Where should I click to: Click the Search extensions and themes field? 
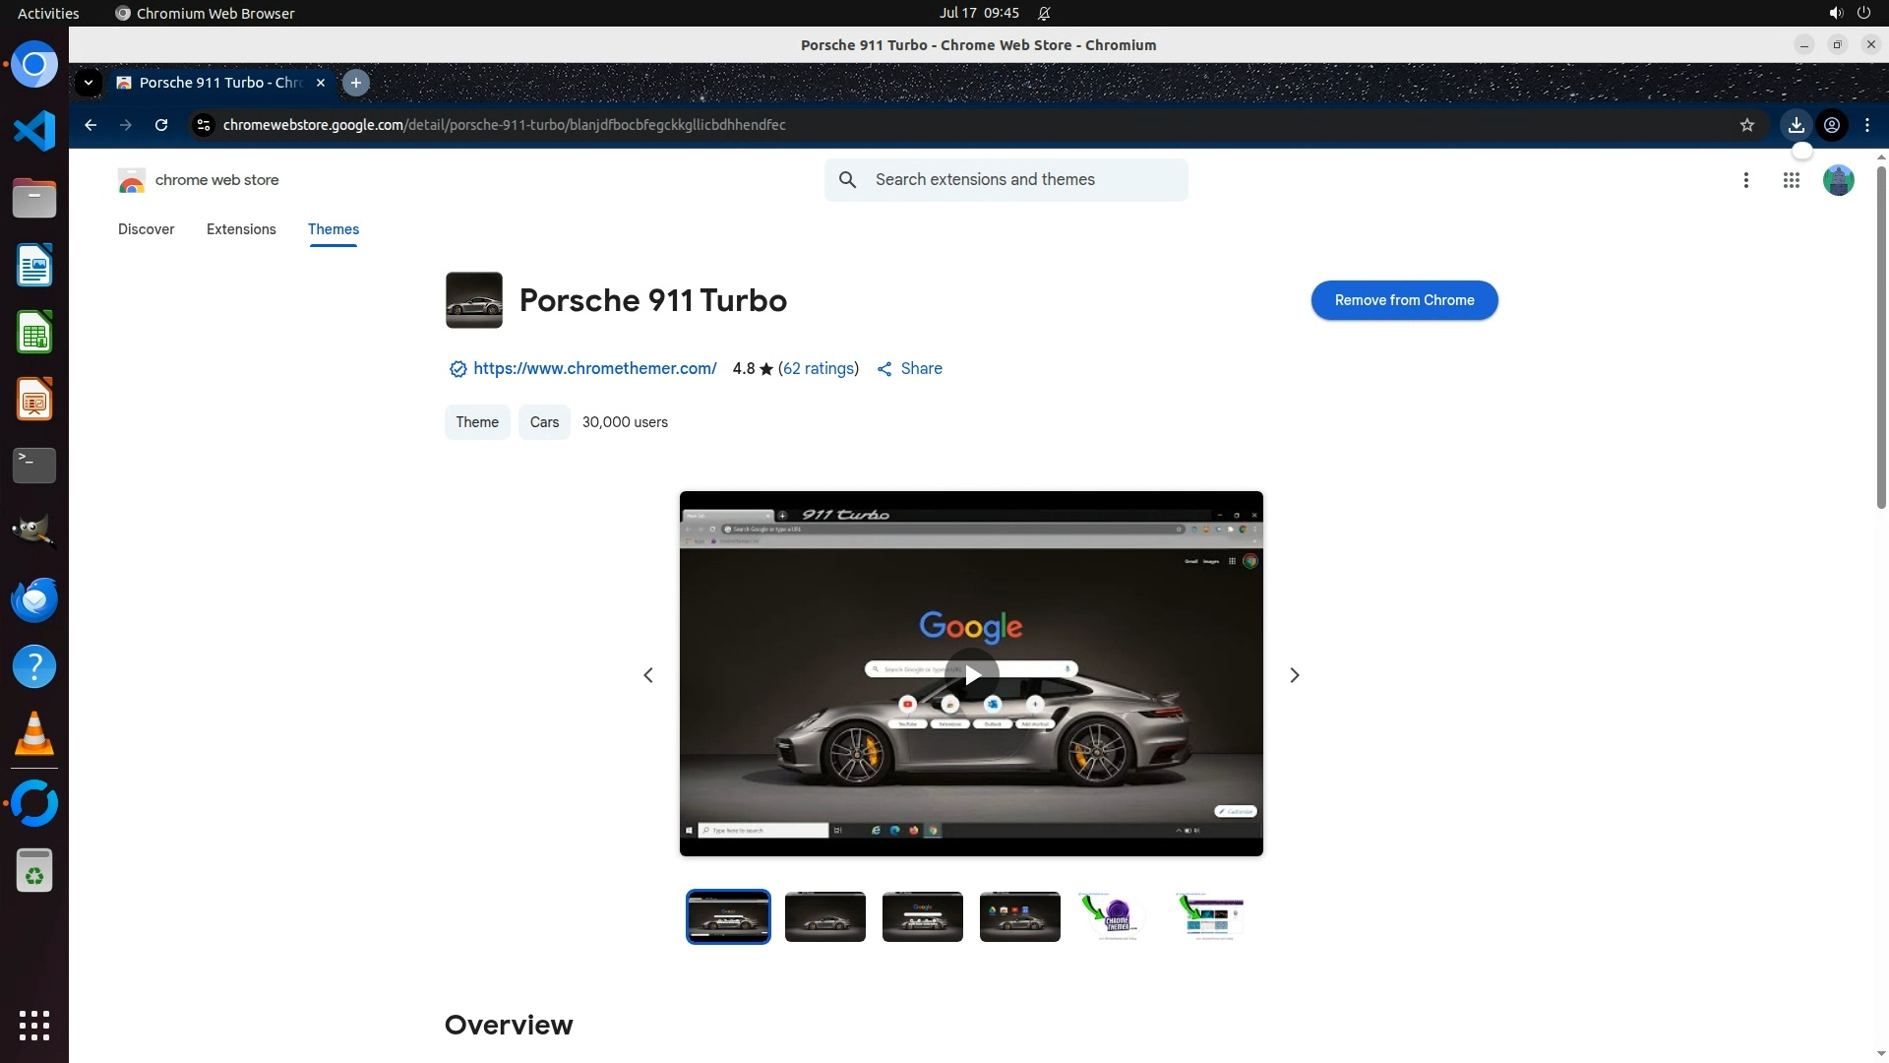(x=1023, y=180)
